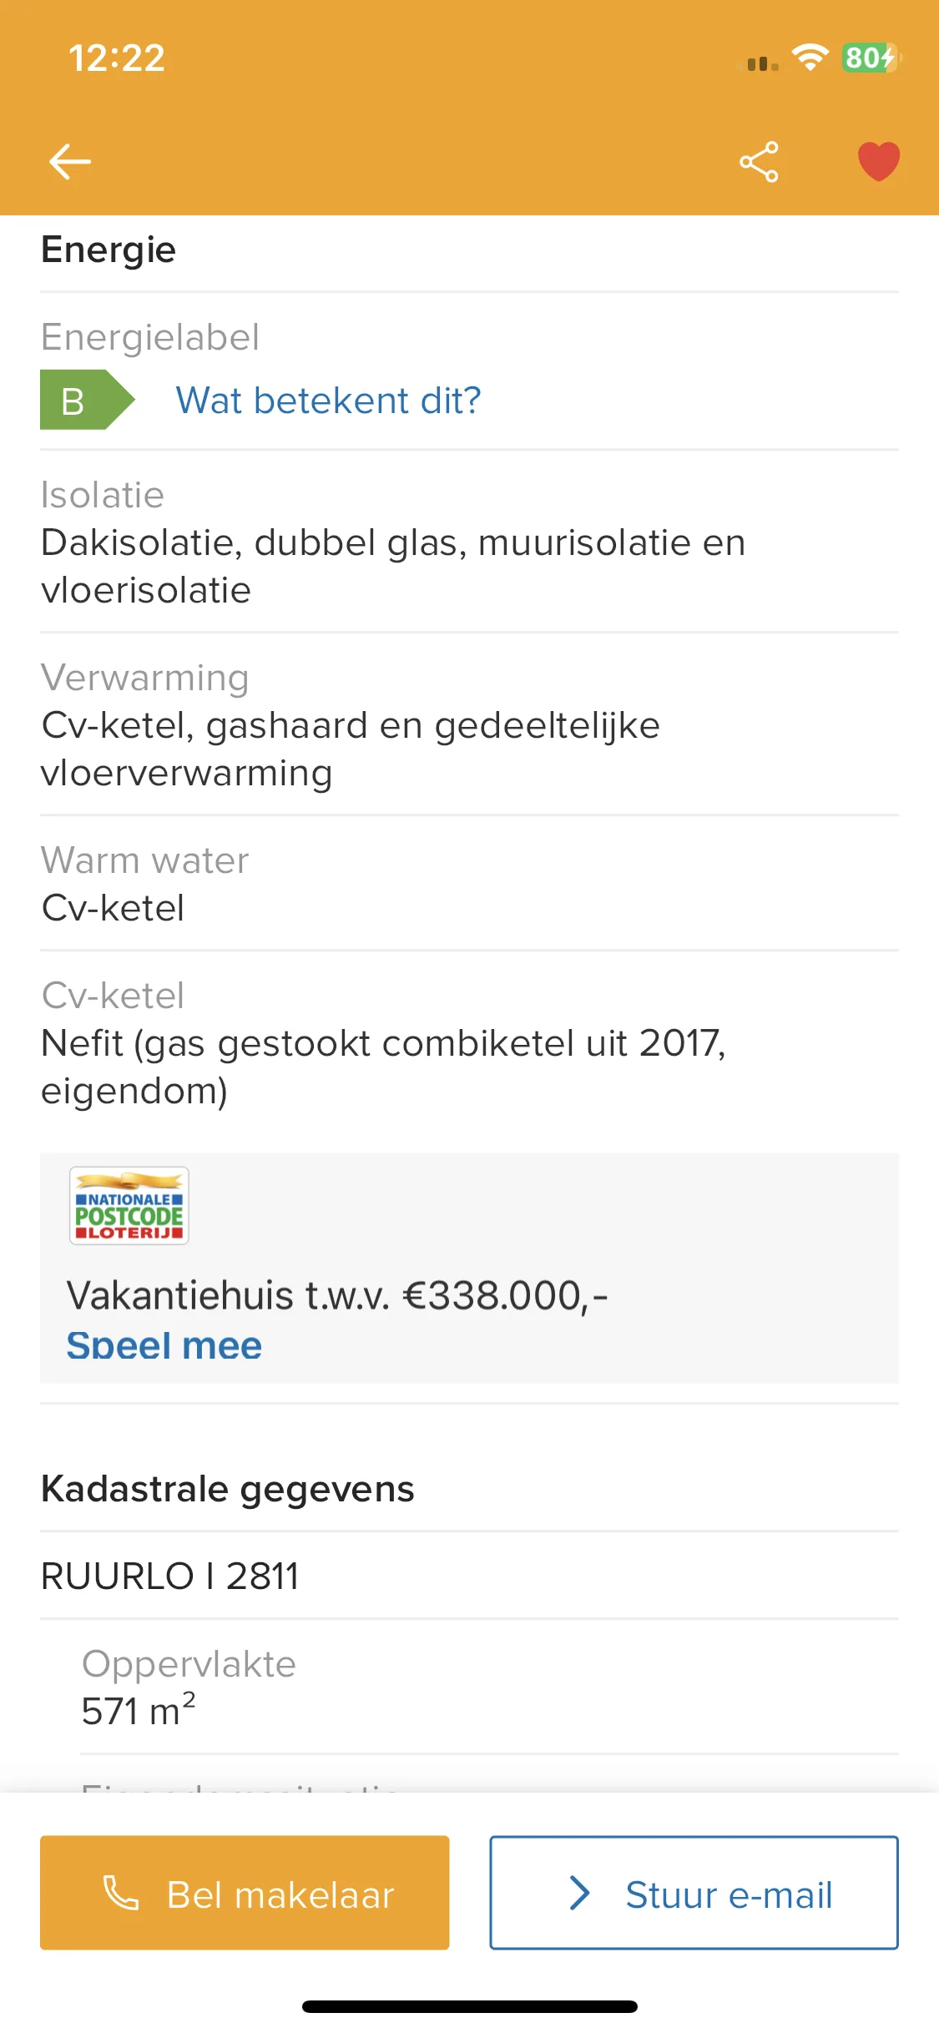Tap the green energy label B badge
This screenshot has width=939, height=2033.
[x=88, y=400]
